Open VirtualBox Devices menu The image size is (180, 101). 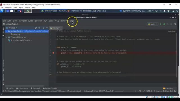click(x=27, y=8)
